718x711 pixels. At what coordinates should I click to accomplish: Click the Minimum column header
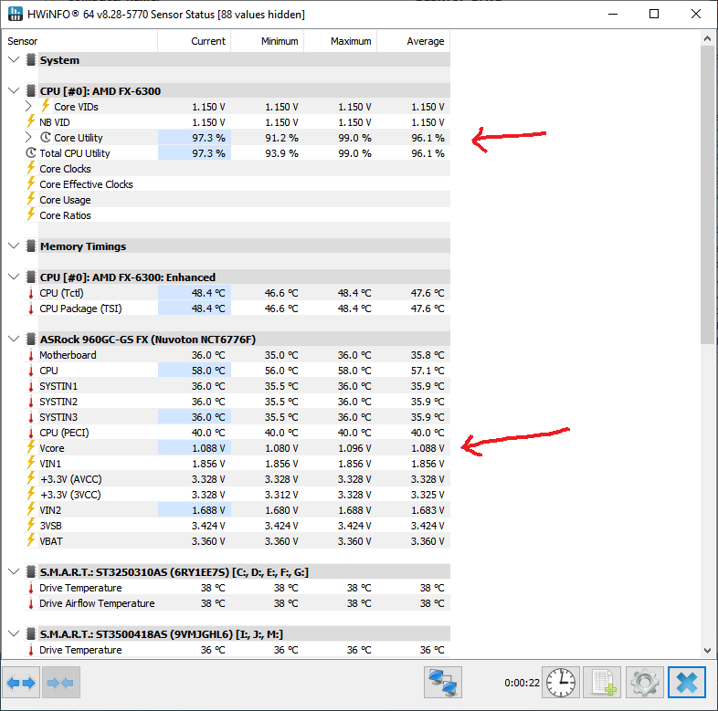(268, 41)
